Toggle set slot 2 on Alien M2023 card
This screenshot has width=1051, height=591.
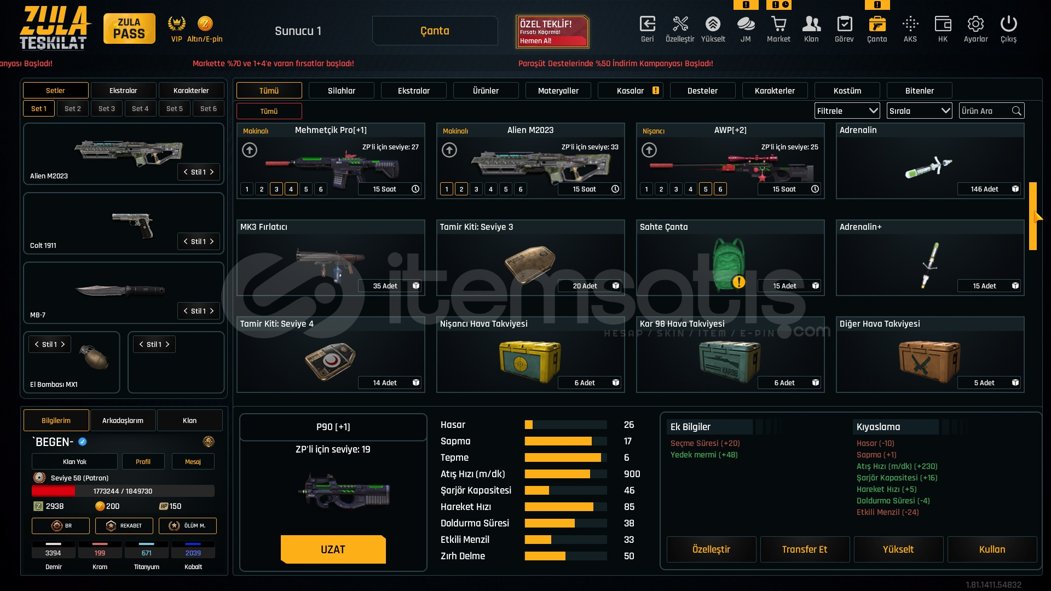pyautogui.click(x=461, y=189)
